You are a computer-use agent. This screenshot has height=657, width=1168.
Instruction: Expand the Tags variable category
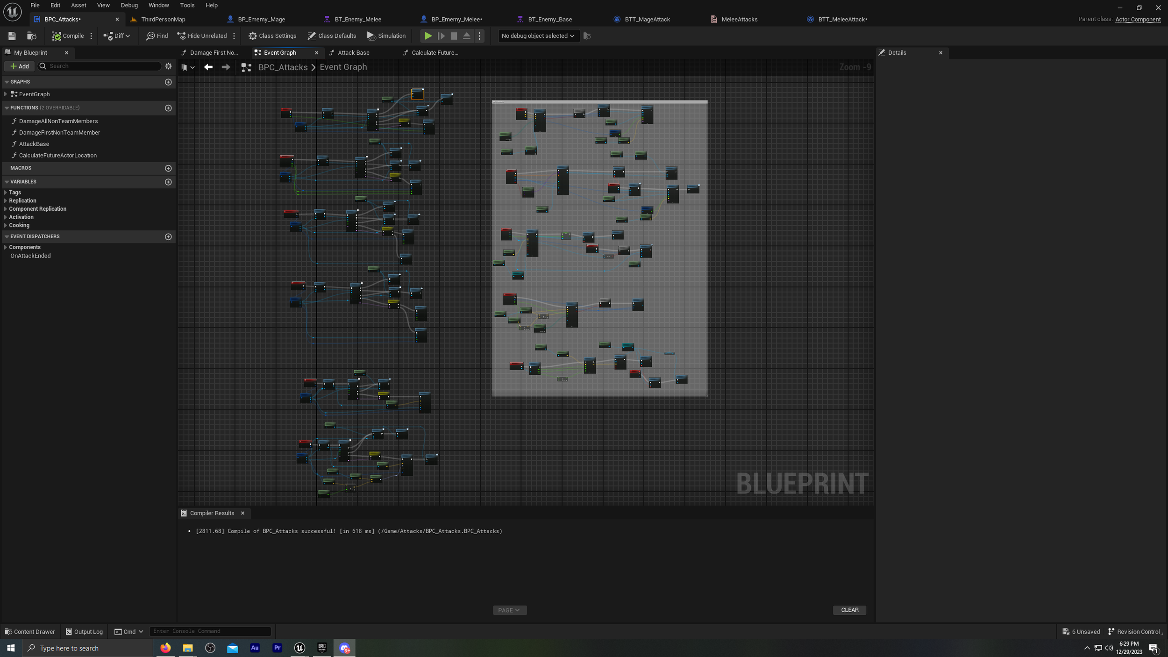(6, 193)
